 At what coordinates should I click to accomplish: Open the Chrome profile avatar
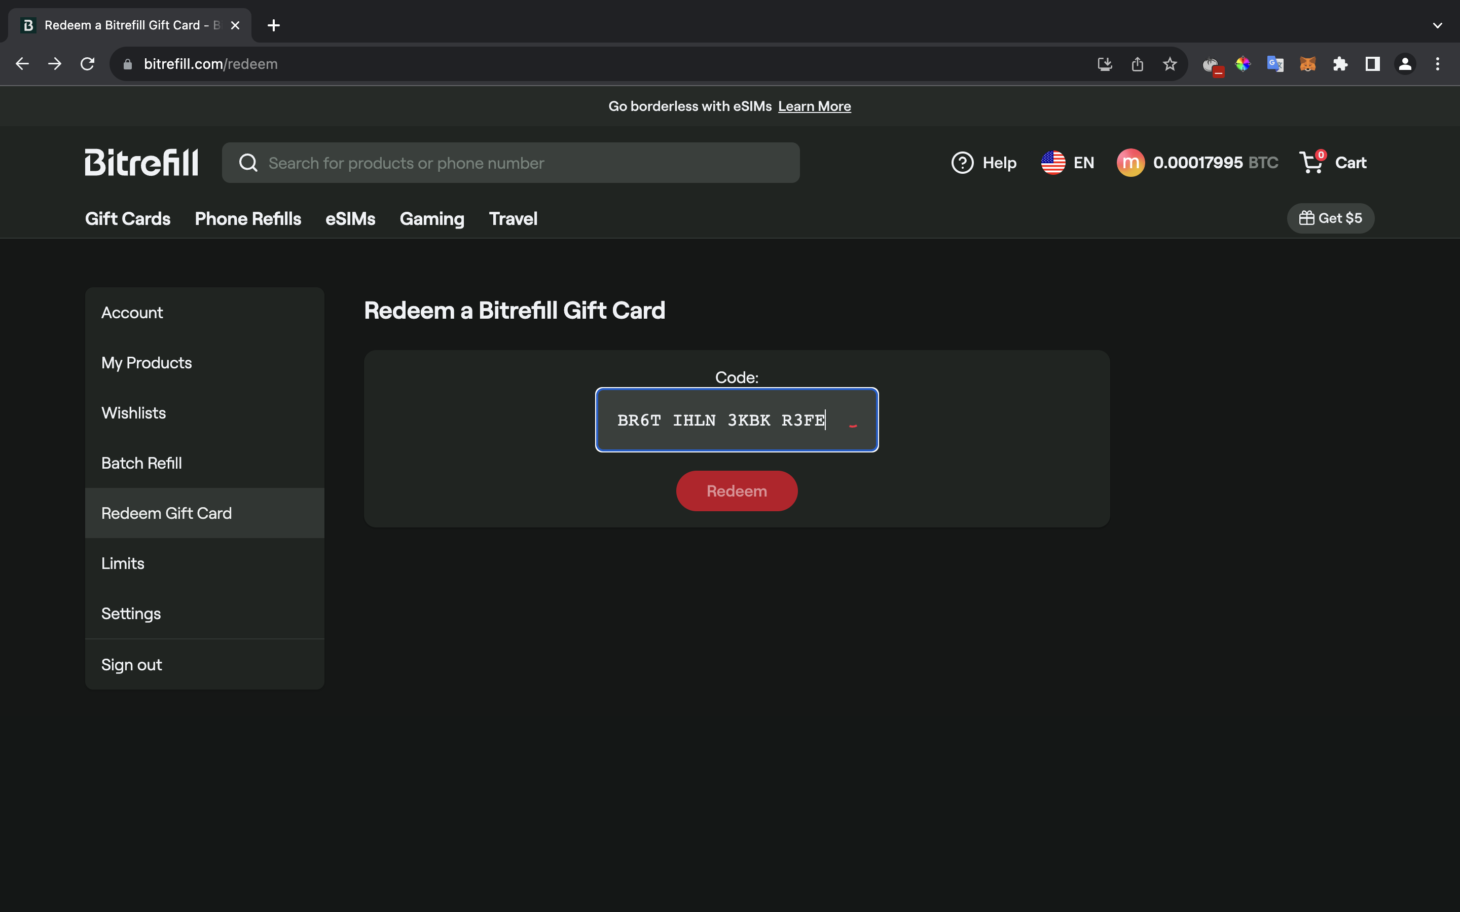1405,64
